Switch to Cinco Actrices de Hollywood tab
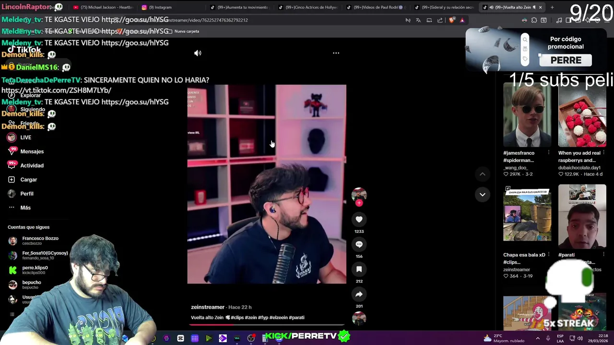 (307, 7)
